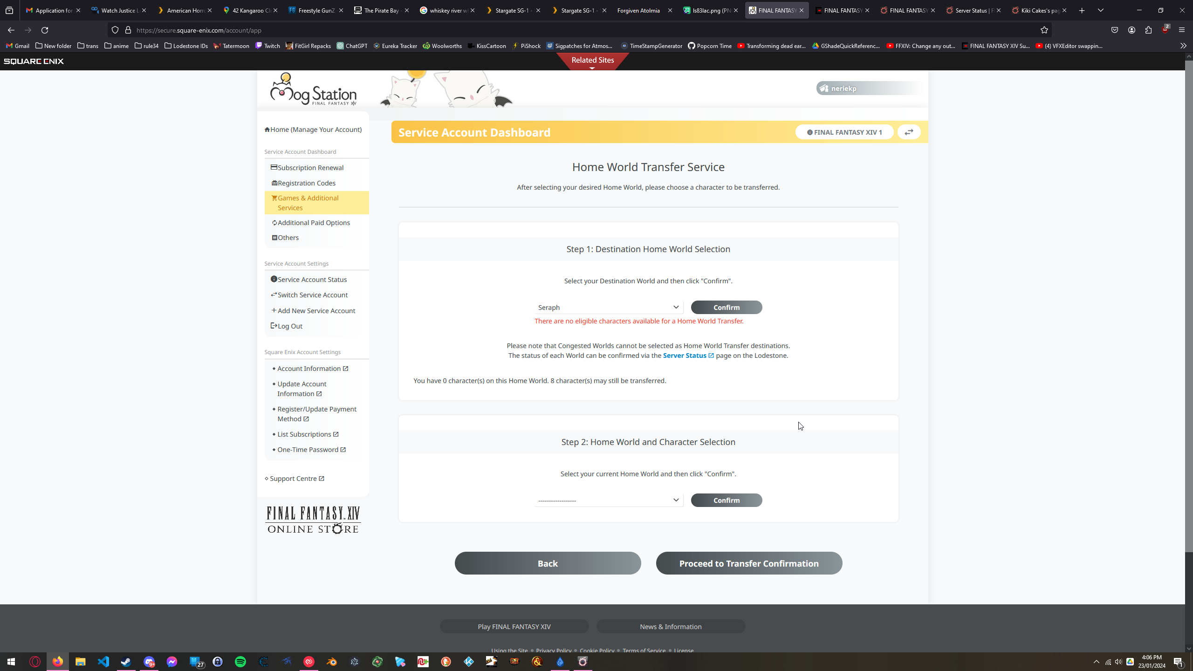Click the swap-arrows service account button
Image resolution: width=1193 pixels, height=671 pixels.
[909, 132]
